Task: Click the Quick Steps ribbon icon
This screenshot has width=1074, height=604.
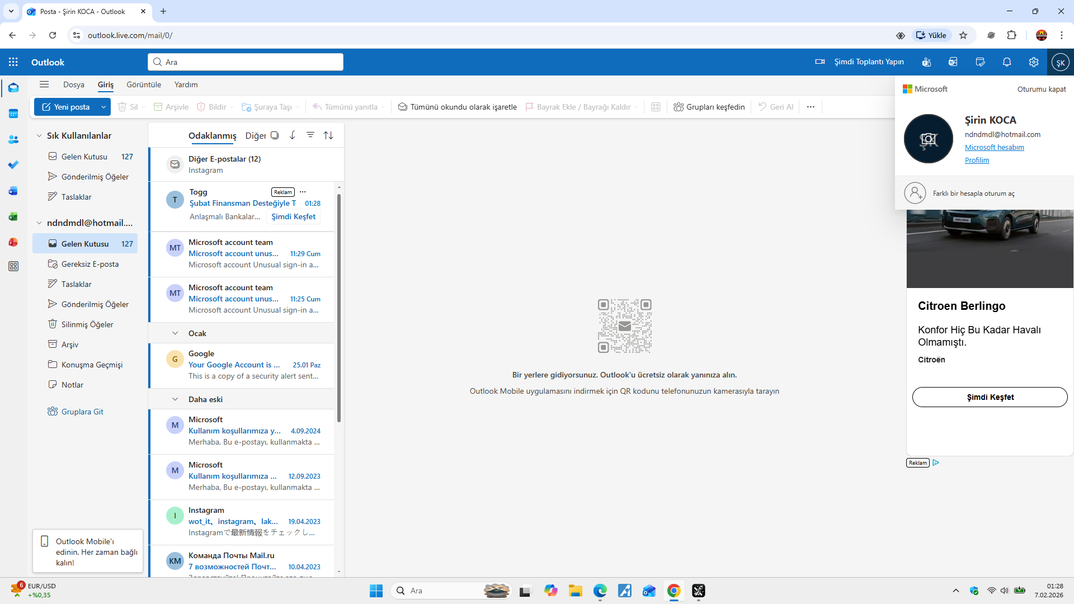Action: (656, 107)
